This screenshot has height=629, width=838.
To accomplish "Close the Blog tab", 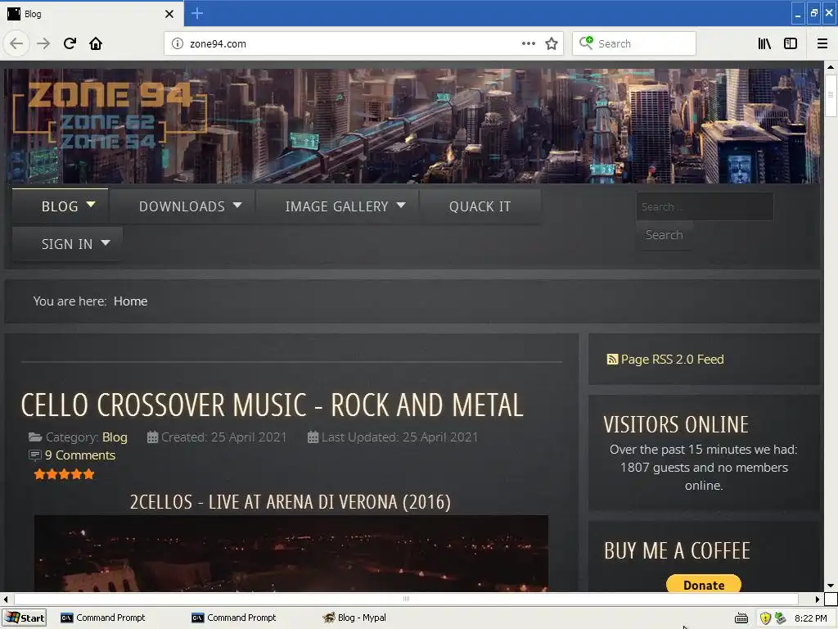I will point(169,14).
